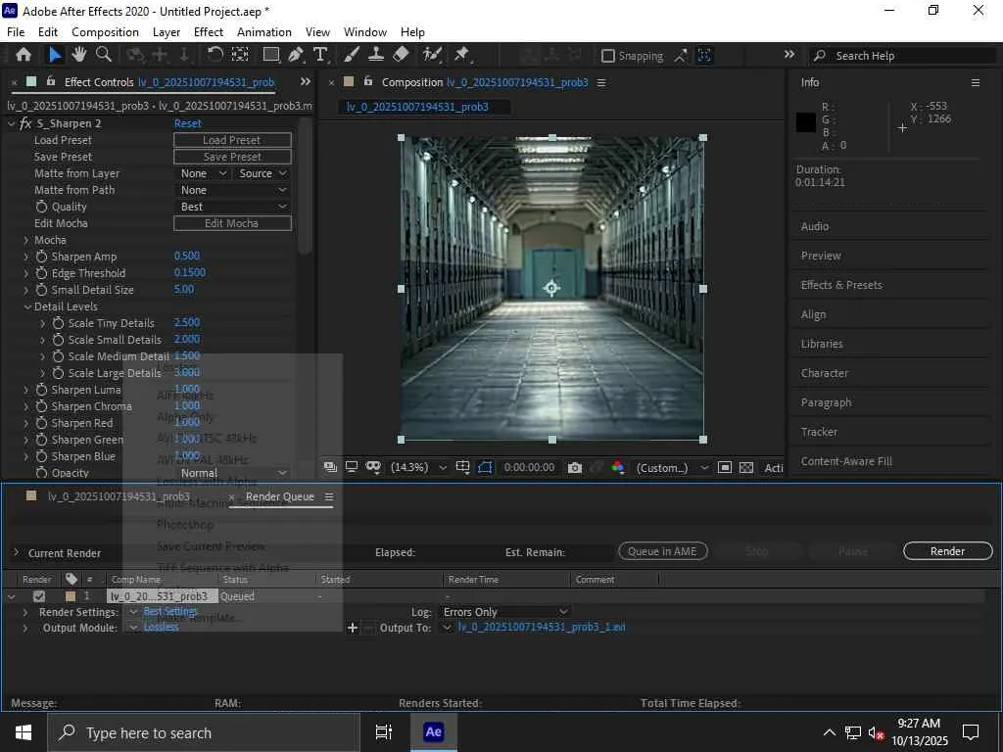
Task: Click the Queue in AME button
Action: (662, 551)
